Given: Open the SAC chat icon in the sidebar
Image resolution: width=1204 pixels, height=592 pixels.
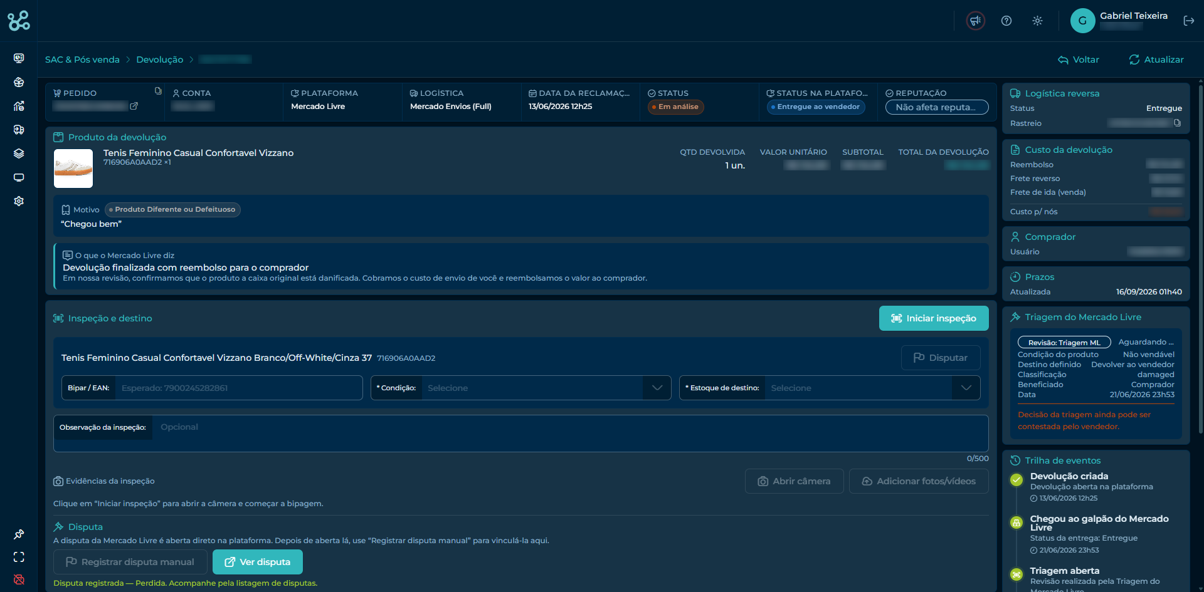Looking at the screenshot, I should [19, 58].
